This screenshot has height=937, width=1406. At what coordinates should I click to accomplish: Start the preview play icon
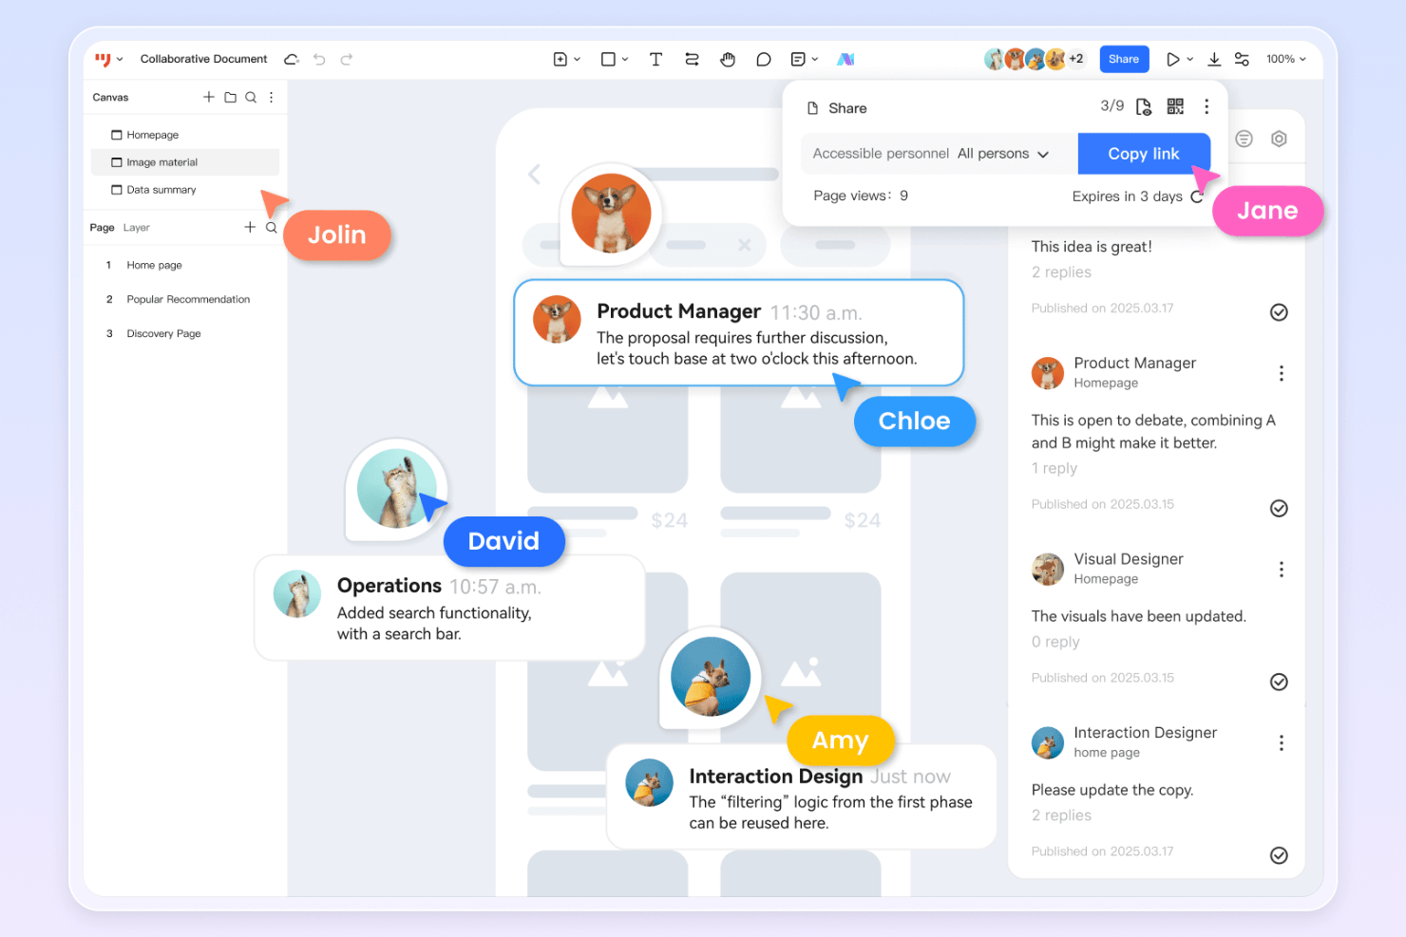pos(1173,59)
